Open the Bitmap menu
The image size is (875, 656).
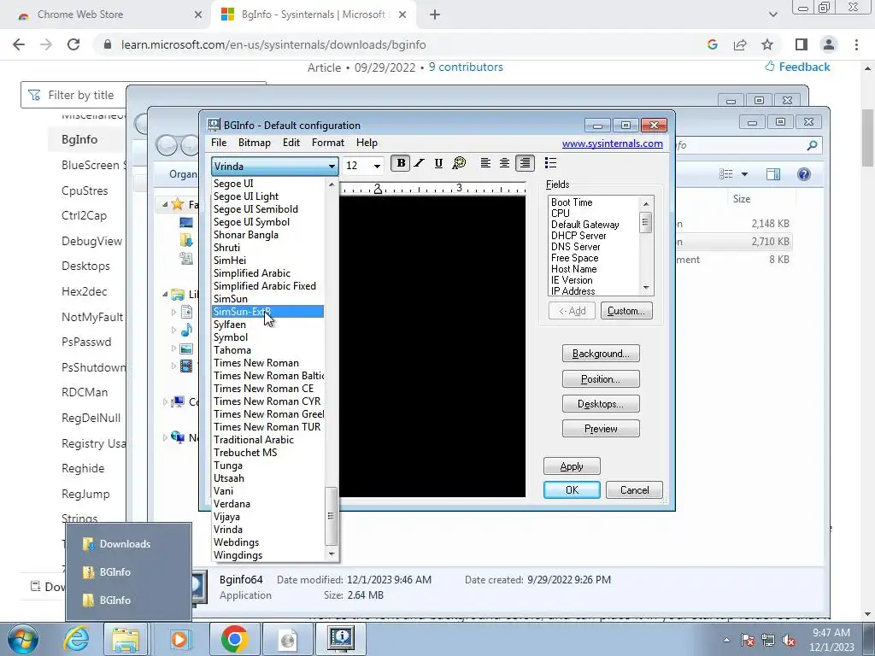click(255, 143)
